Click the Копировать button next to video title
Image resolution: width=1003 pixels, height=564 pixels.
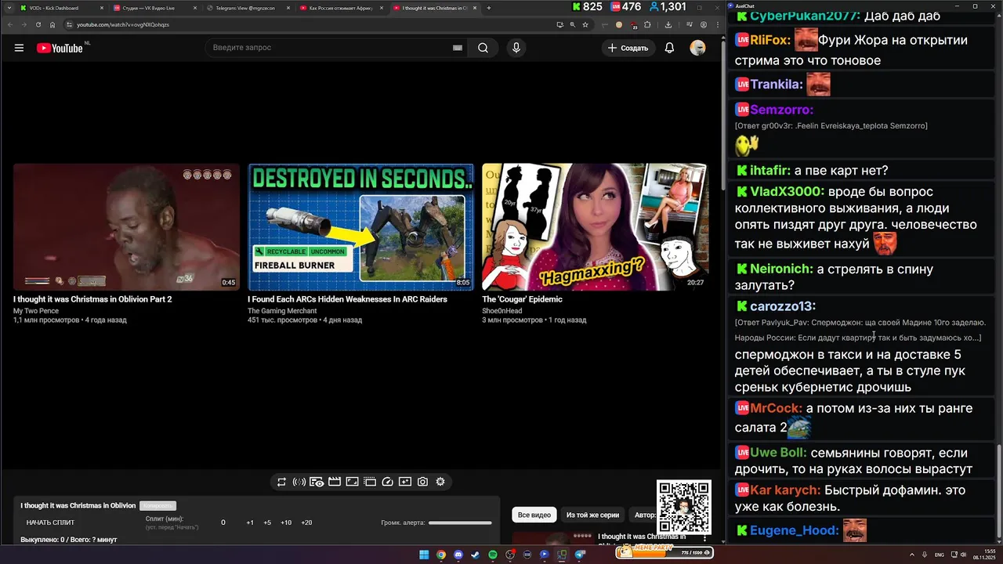(x=158, y=506)
